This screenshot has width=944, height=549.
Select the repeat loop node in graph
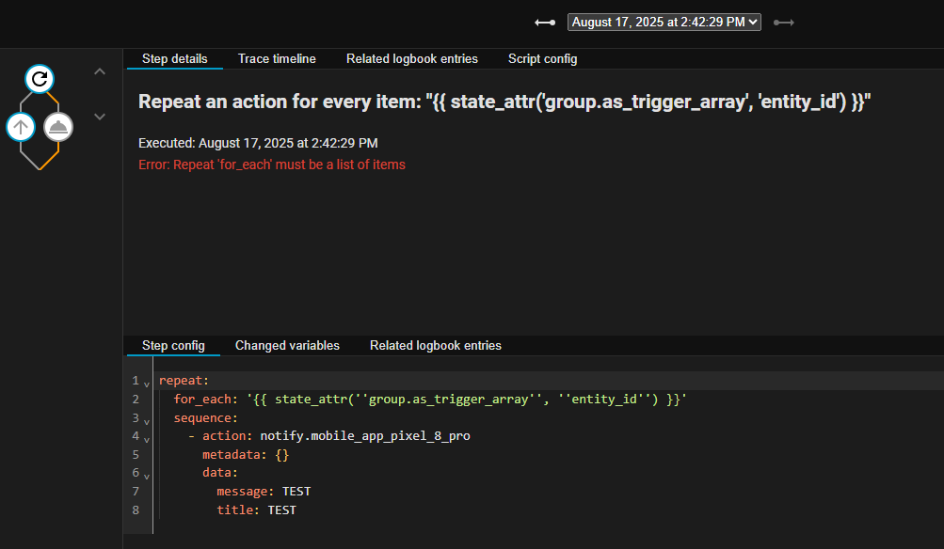[x=39, y=79]
